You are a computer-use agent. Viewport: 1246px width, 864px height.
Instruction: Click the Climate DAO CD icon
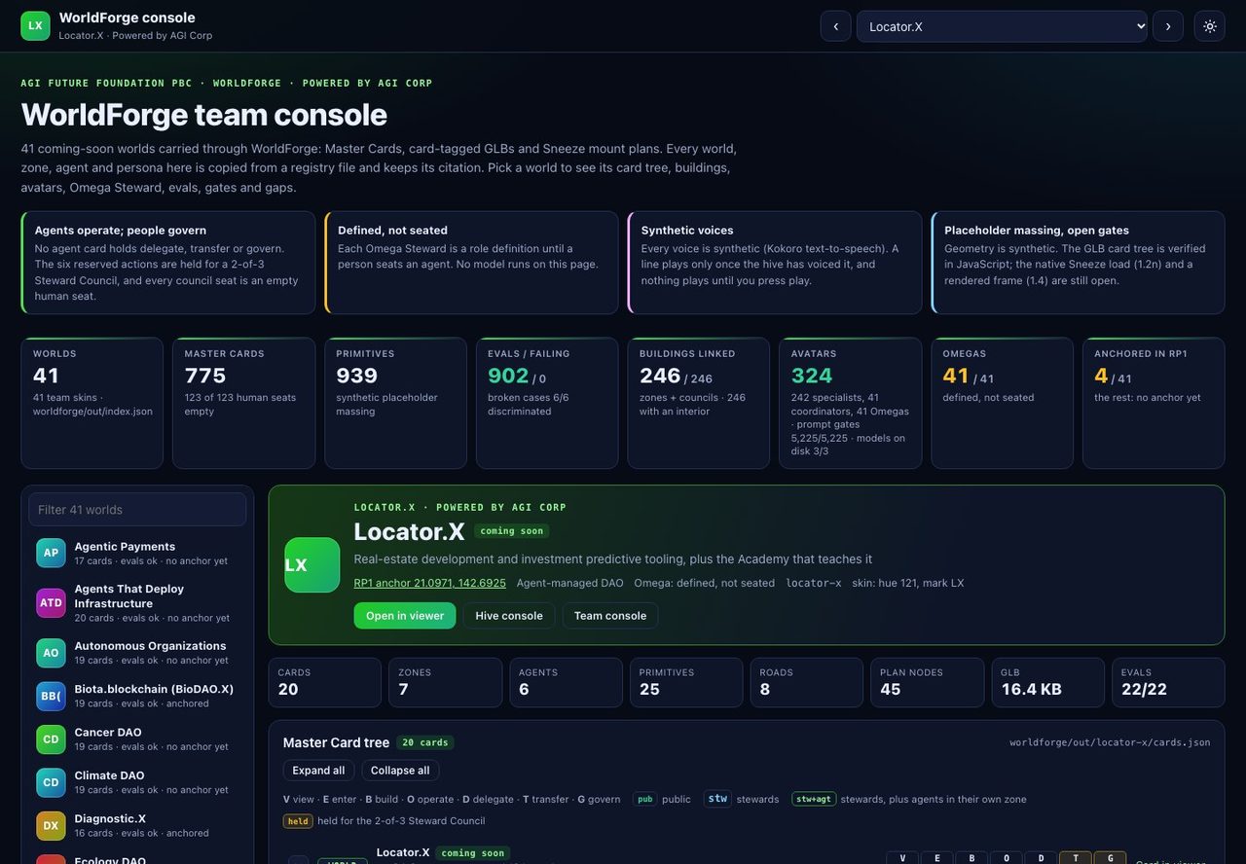pos(51,782)
